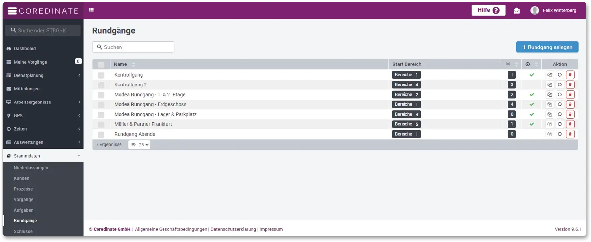Select the checkbox for Rundgang Abends
The image size is (591, 242).
[x=101, y=135]
